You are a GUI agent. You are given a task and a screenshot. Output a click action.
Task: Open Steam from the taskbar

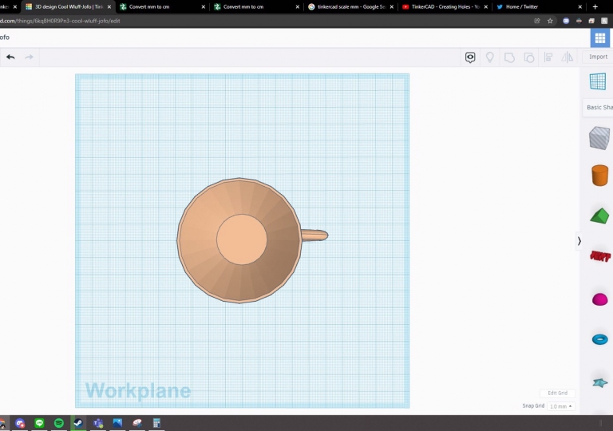pyautogui.click(x=78, y=423)
